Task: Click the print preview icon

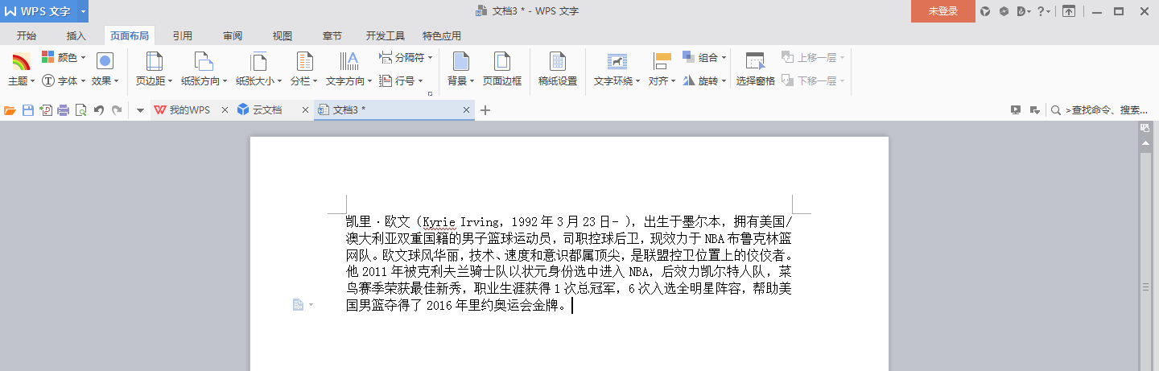Action: pos(80,110)
